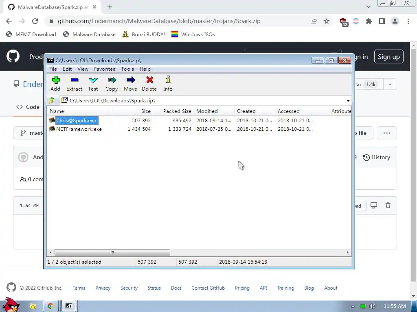This screenshot has width=417, height=312.
Task: Close the MalwareDatabase/Spark.zip tab
Action: point(94,7)
